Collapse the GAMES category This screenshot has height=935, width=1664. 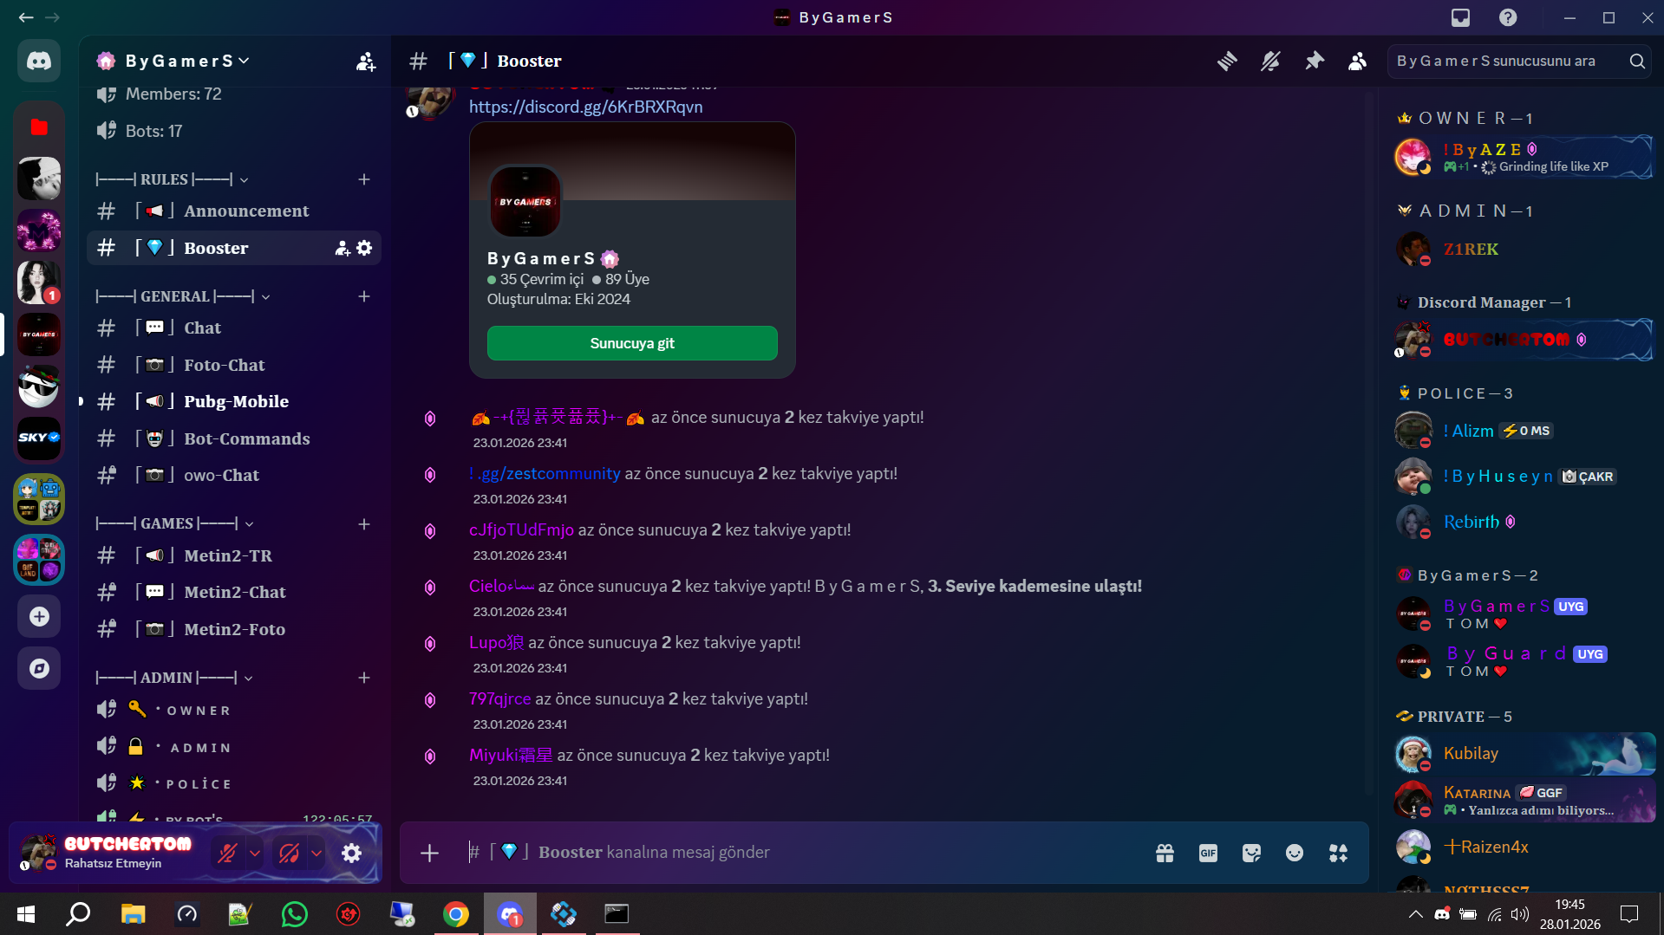coord(174,523)
